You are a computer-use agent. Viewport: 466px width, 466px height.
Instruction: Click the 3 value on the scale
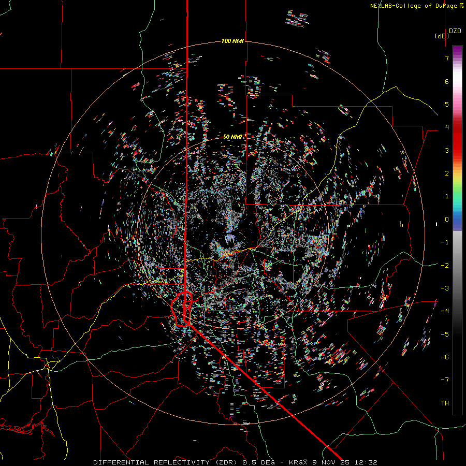447,150
